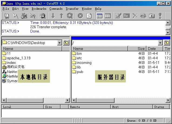Select the remote bin folder

click(77, 54)
